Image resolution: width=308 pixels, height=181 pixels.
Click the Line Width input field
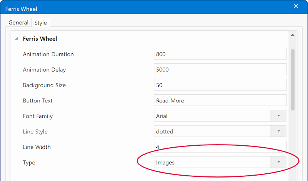click(x=220, y=146)
